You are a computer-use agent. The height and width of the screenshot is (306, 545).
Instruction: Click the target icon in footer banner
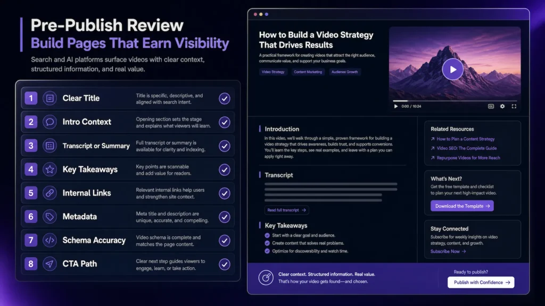pos(266,278)
